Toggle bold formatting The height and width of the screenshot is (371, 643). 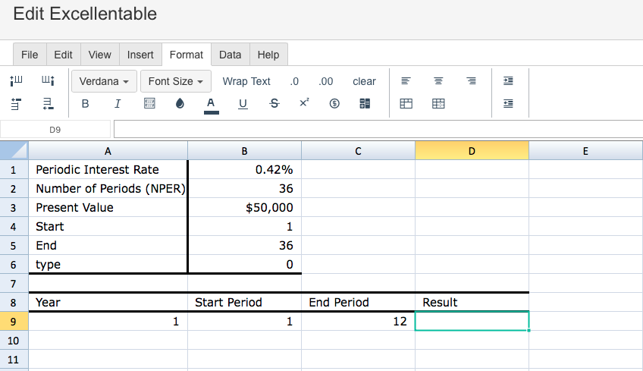(85, 104)
